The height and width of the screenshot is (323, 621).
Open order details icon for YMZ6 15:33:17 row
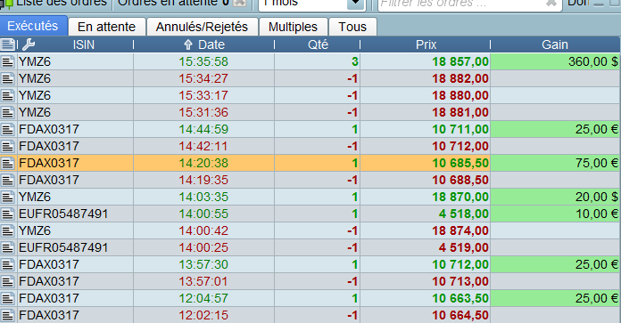tap(8, 95)
